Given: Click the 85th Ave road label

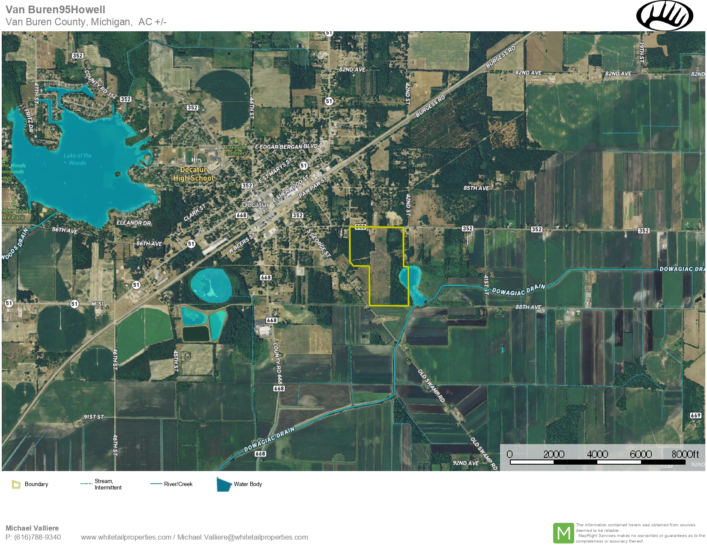Looking at the screenshot, I should 476,188.
